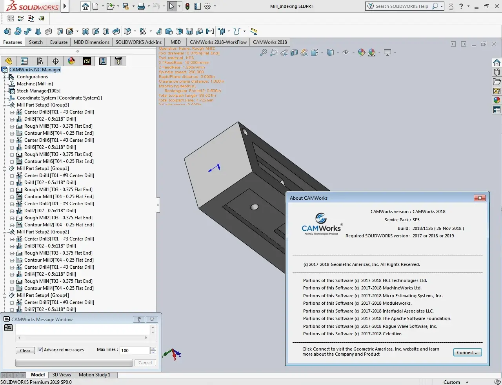Select the Swept Boss/Base feature icon
Viewport: 502px width, 385px height.
coord(28,31)
